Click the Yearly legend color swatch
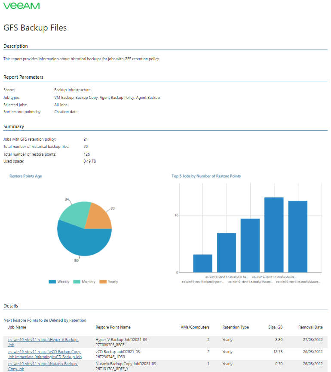331x372 pixels. 103,282
